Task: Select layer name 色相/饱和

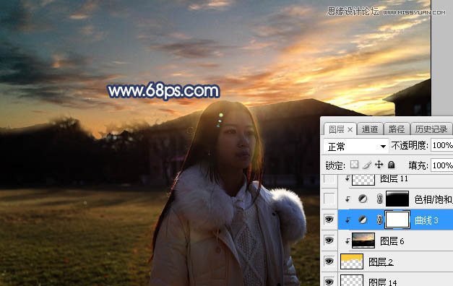Action: click(x=433, y=199)
